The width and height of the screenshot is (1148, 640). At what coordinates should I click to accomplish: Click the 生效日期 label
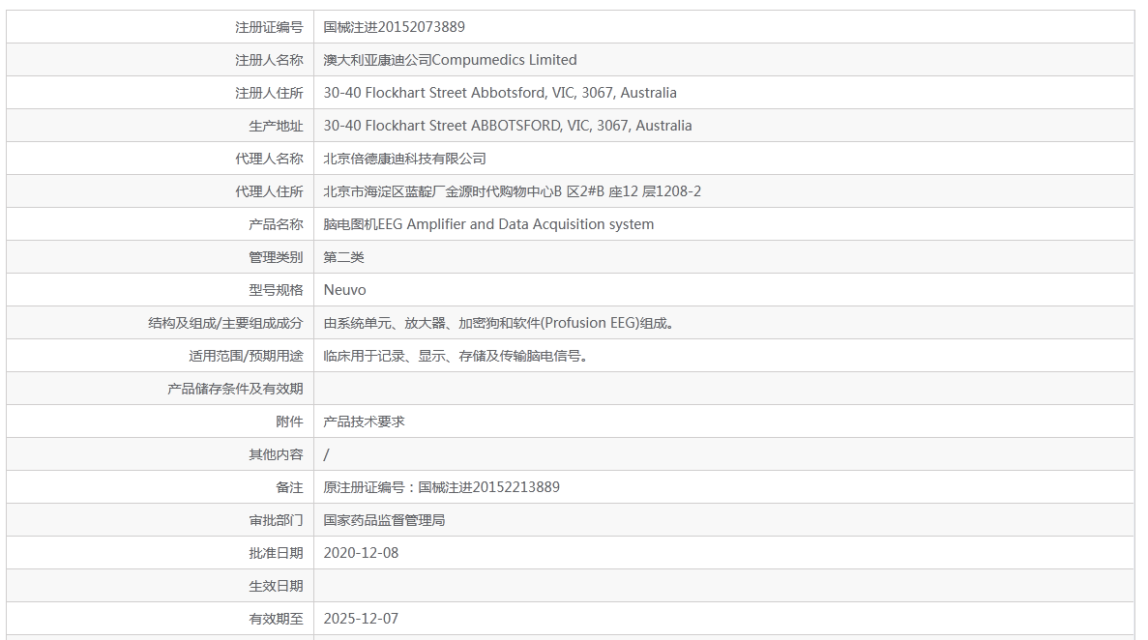pyautogui.click(x=276, y=586)
